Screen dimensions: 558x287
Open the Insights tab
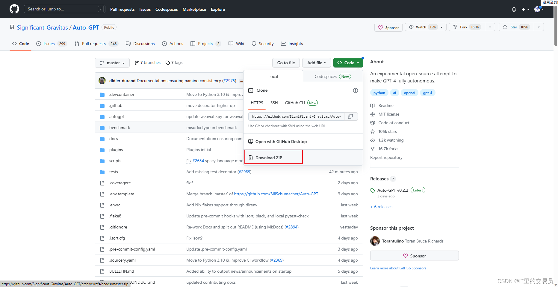[x=292, y=44]
